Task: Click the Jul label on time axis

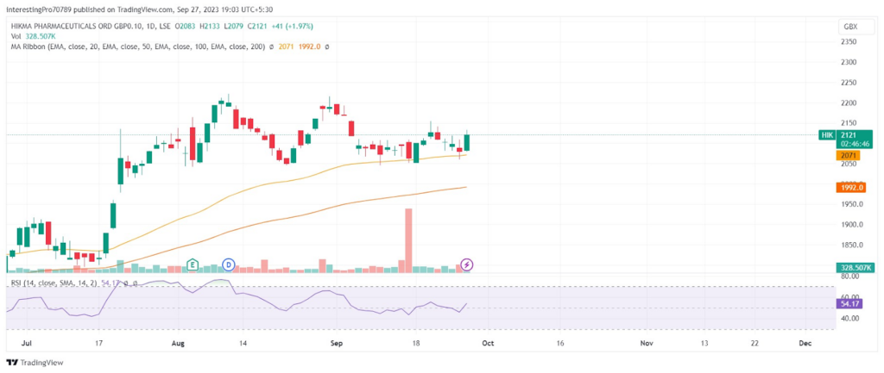Action: [26, 343]
